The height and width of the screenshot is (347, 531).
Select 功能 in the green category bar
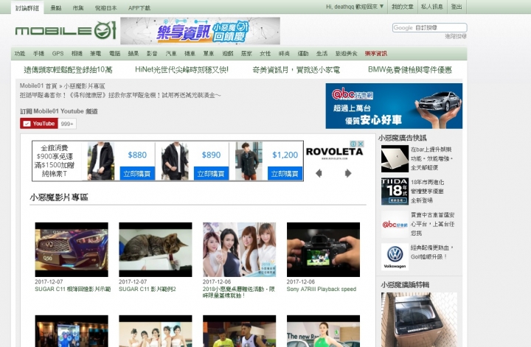click(20, 54)
